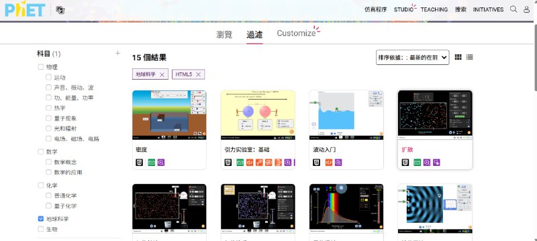Check the 化学 subject checkbox
This screenshot has height=241, width=537.
(x=41, y=185)
